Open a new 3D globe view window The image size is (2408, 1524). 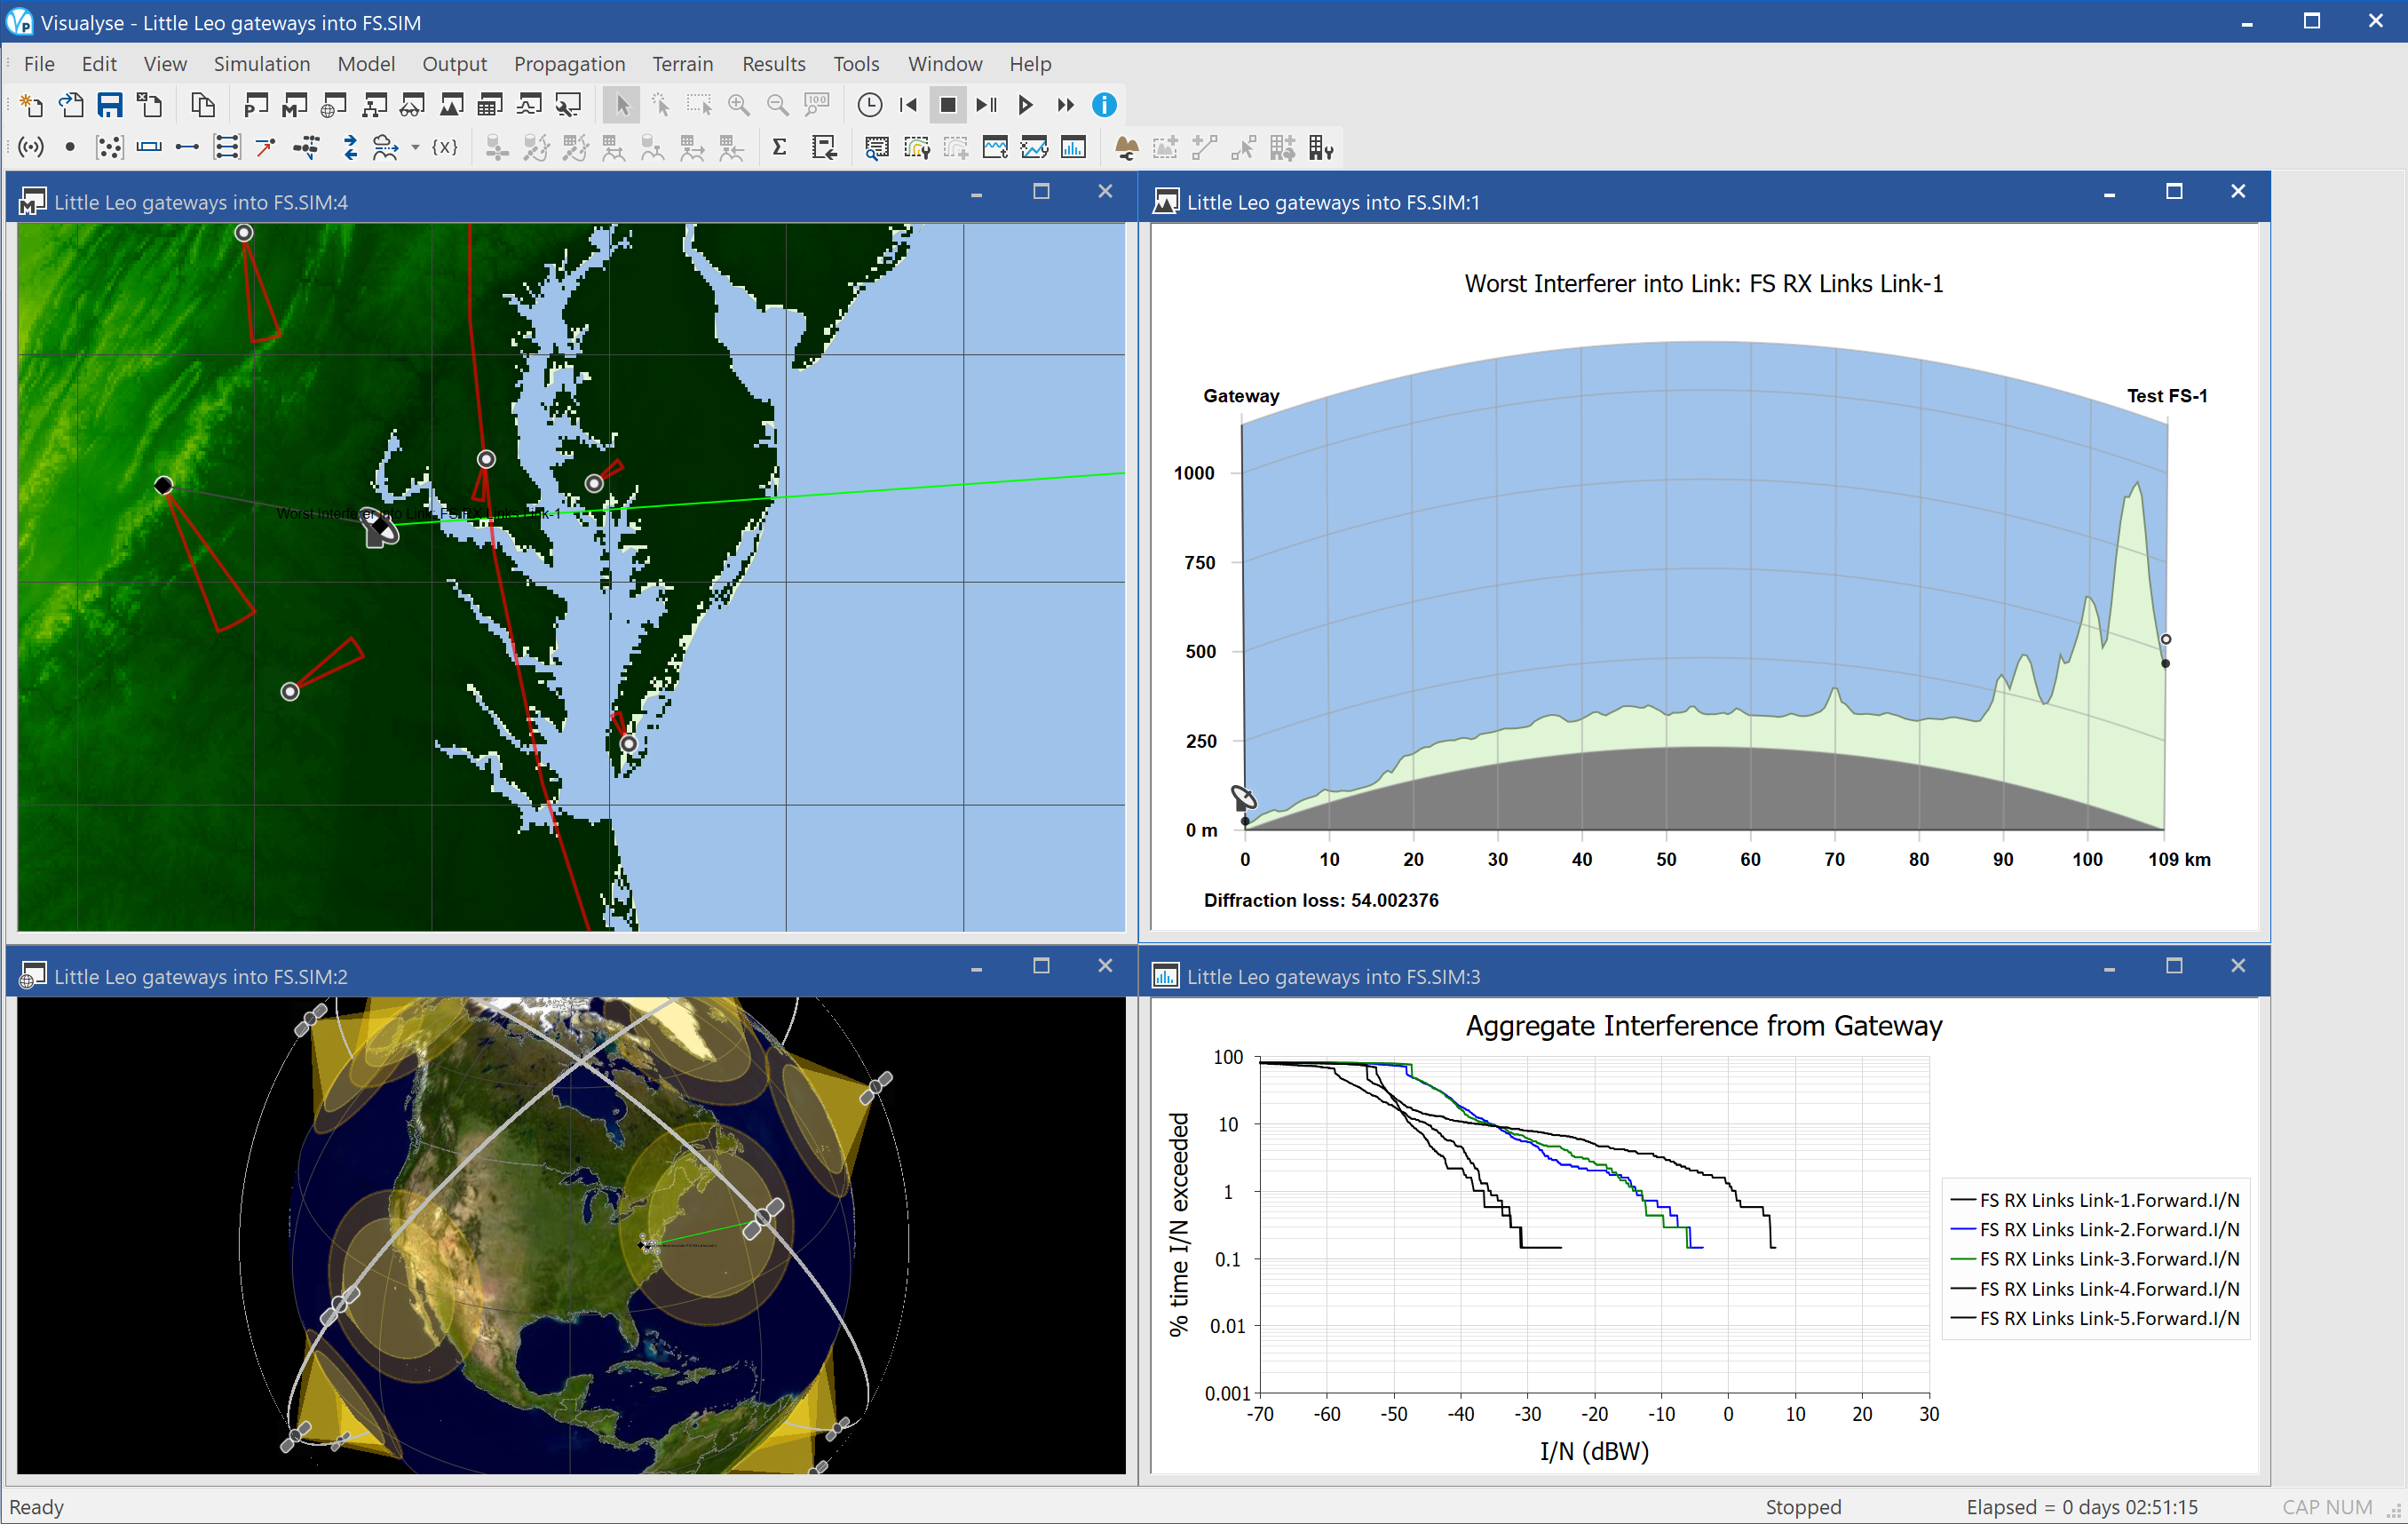click(334, 105)
